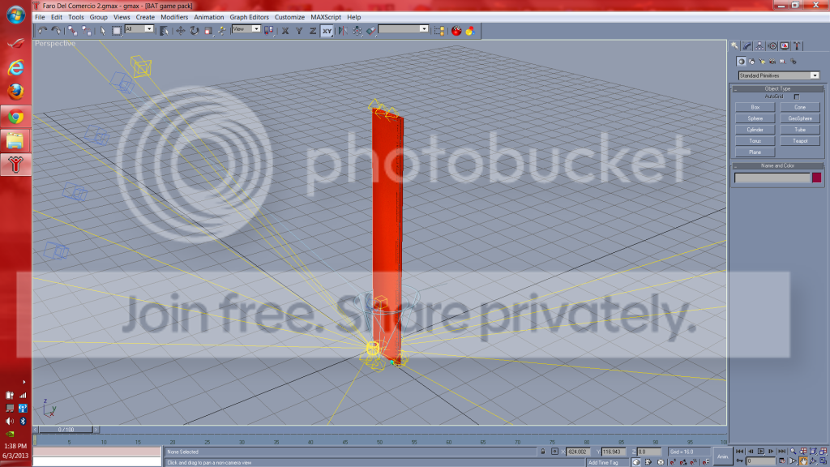Collapse the Object Type rollout
Viewport: 830px width, 467px height.
point(777,89)
